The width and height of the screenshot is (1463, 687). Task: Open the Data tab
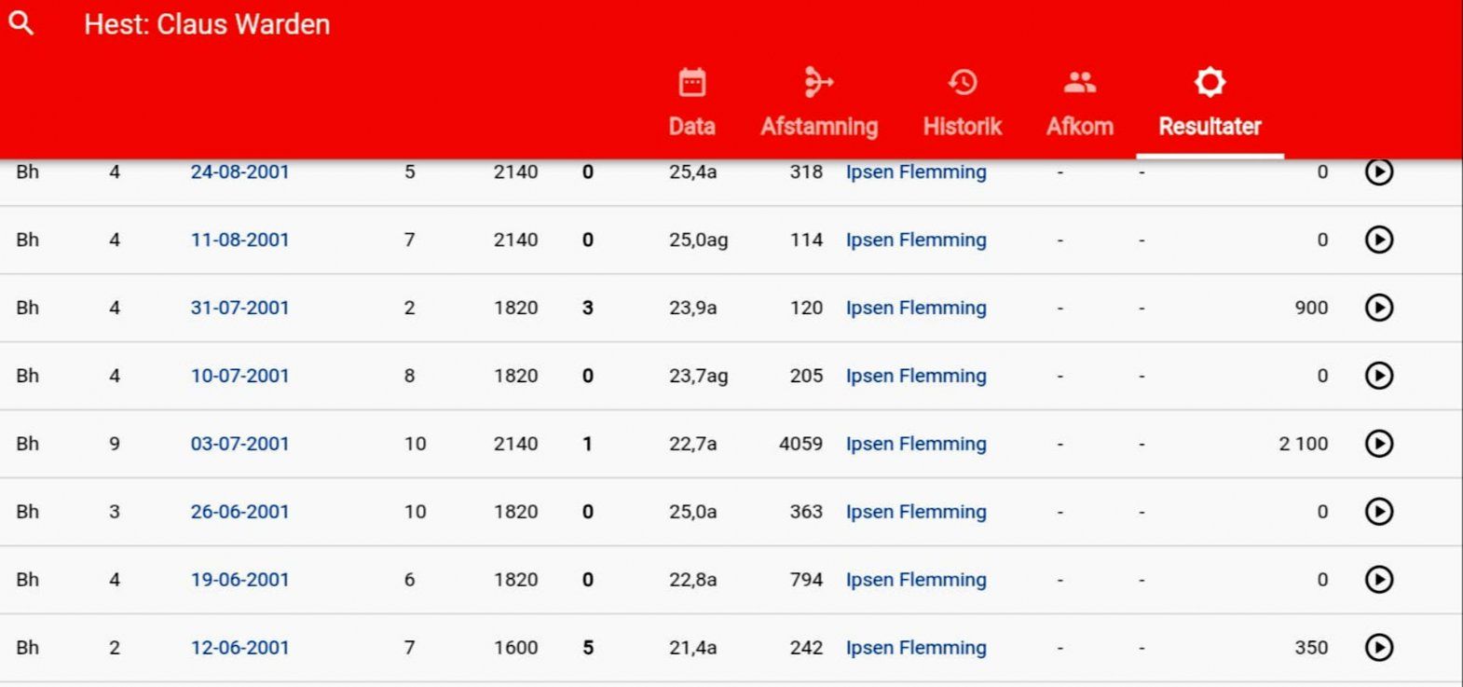pos(691,103)
